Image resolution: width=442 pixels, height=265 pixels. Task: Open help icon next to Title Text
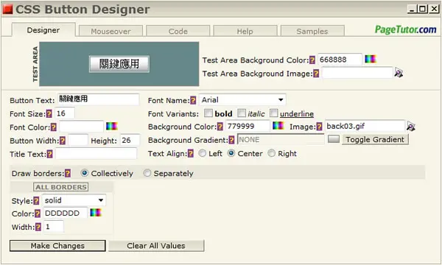click(x=49, y=154)
